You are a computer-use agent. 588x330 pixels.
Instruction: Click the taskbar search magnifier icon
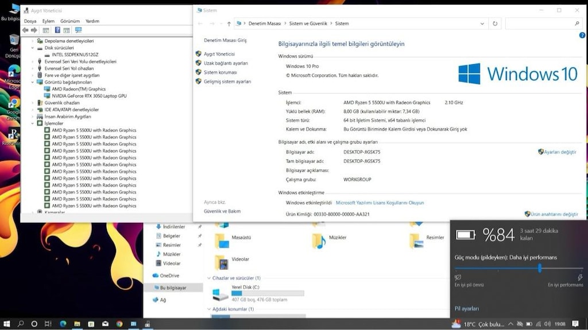click(20, 324)
